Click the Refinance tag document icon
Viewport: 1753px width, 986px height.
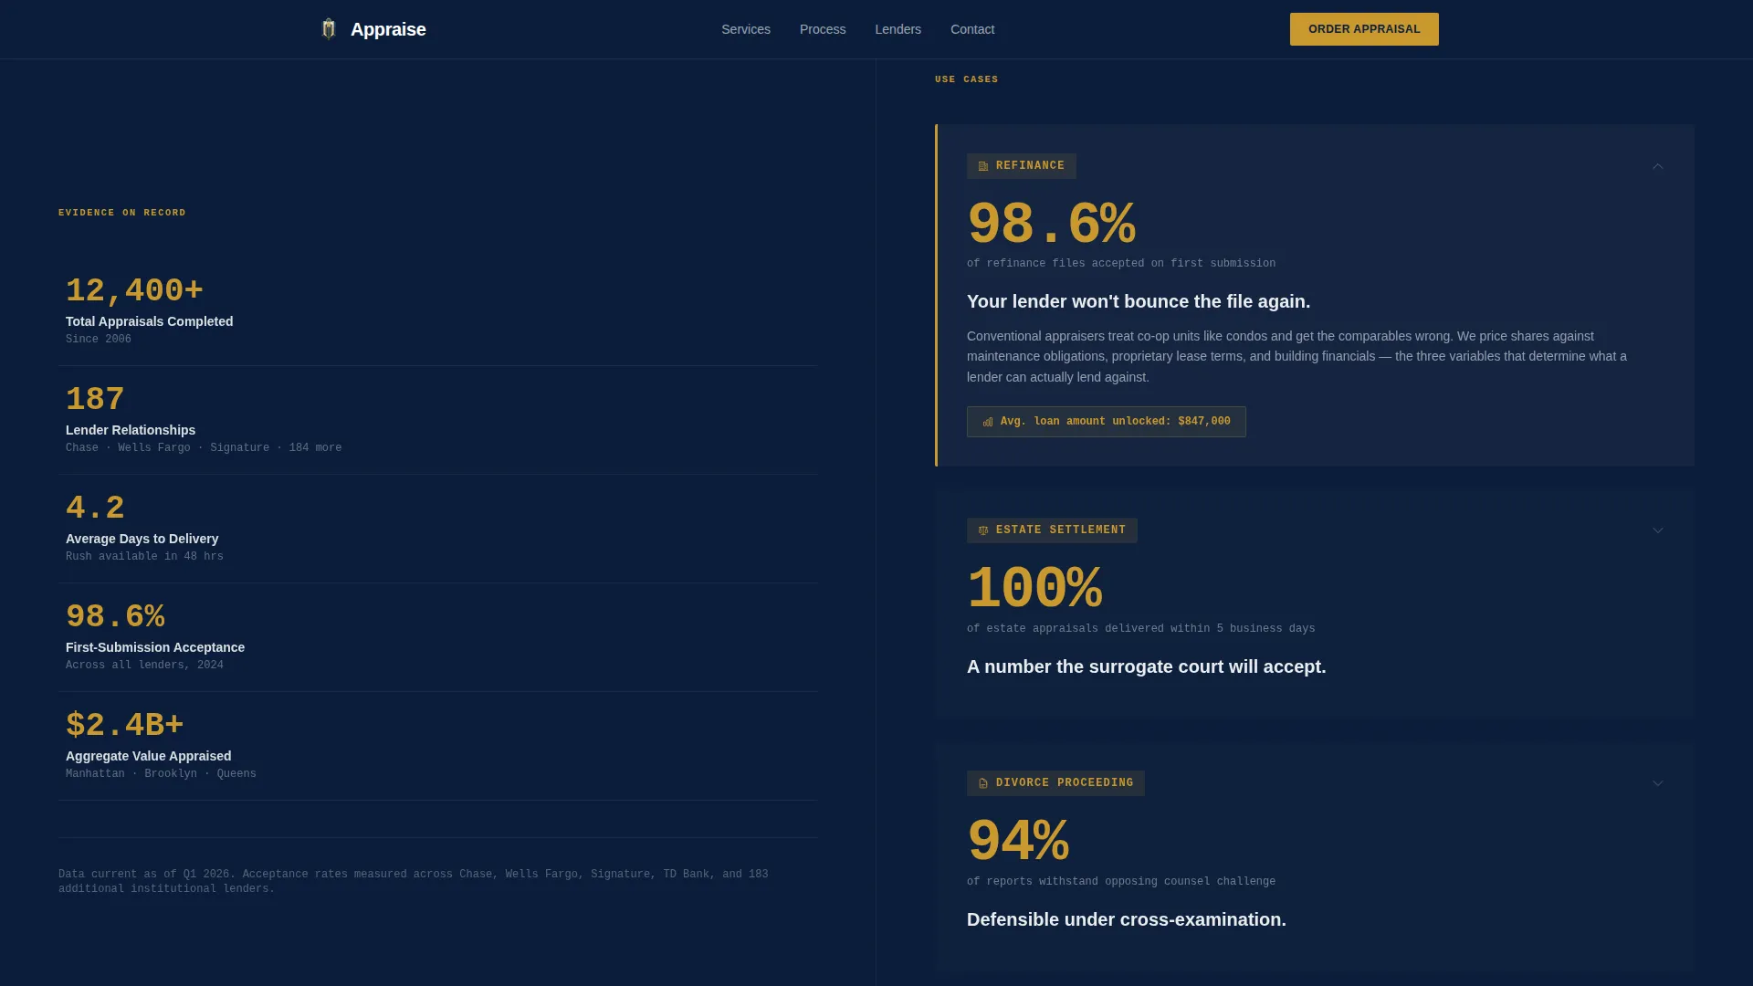click(983, 166)
